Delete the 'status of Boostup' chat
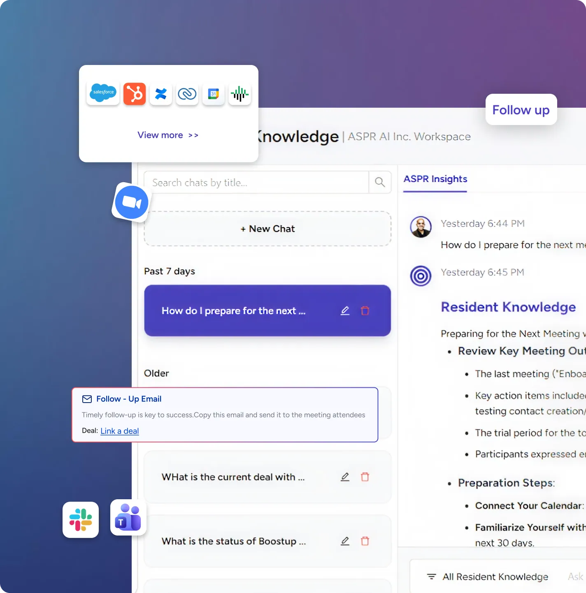This screenshot has height=593, width=586. point(365,541)
